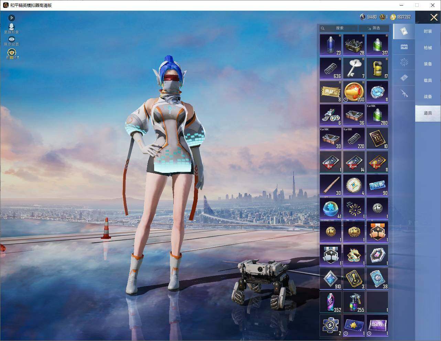Pick the cloud key item (7)

[354, 68]
